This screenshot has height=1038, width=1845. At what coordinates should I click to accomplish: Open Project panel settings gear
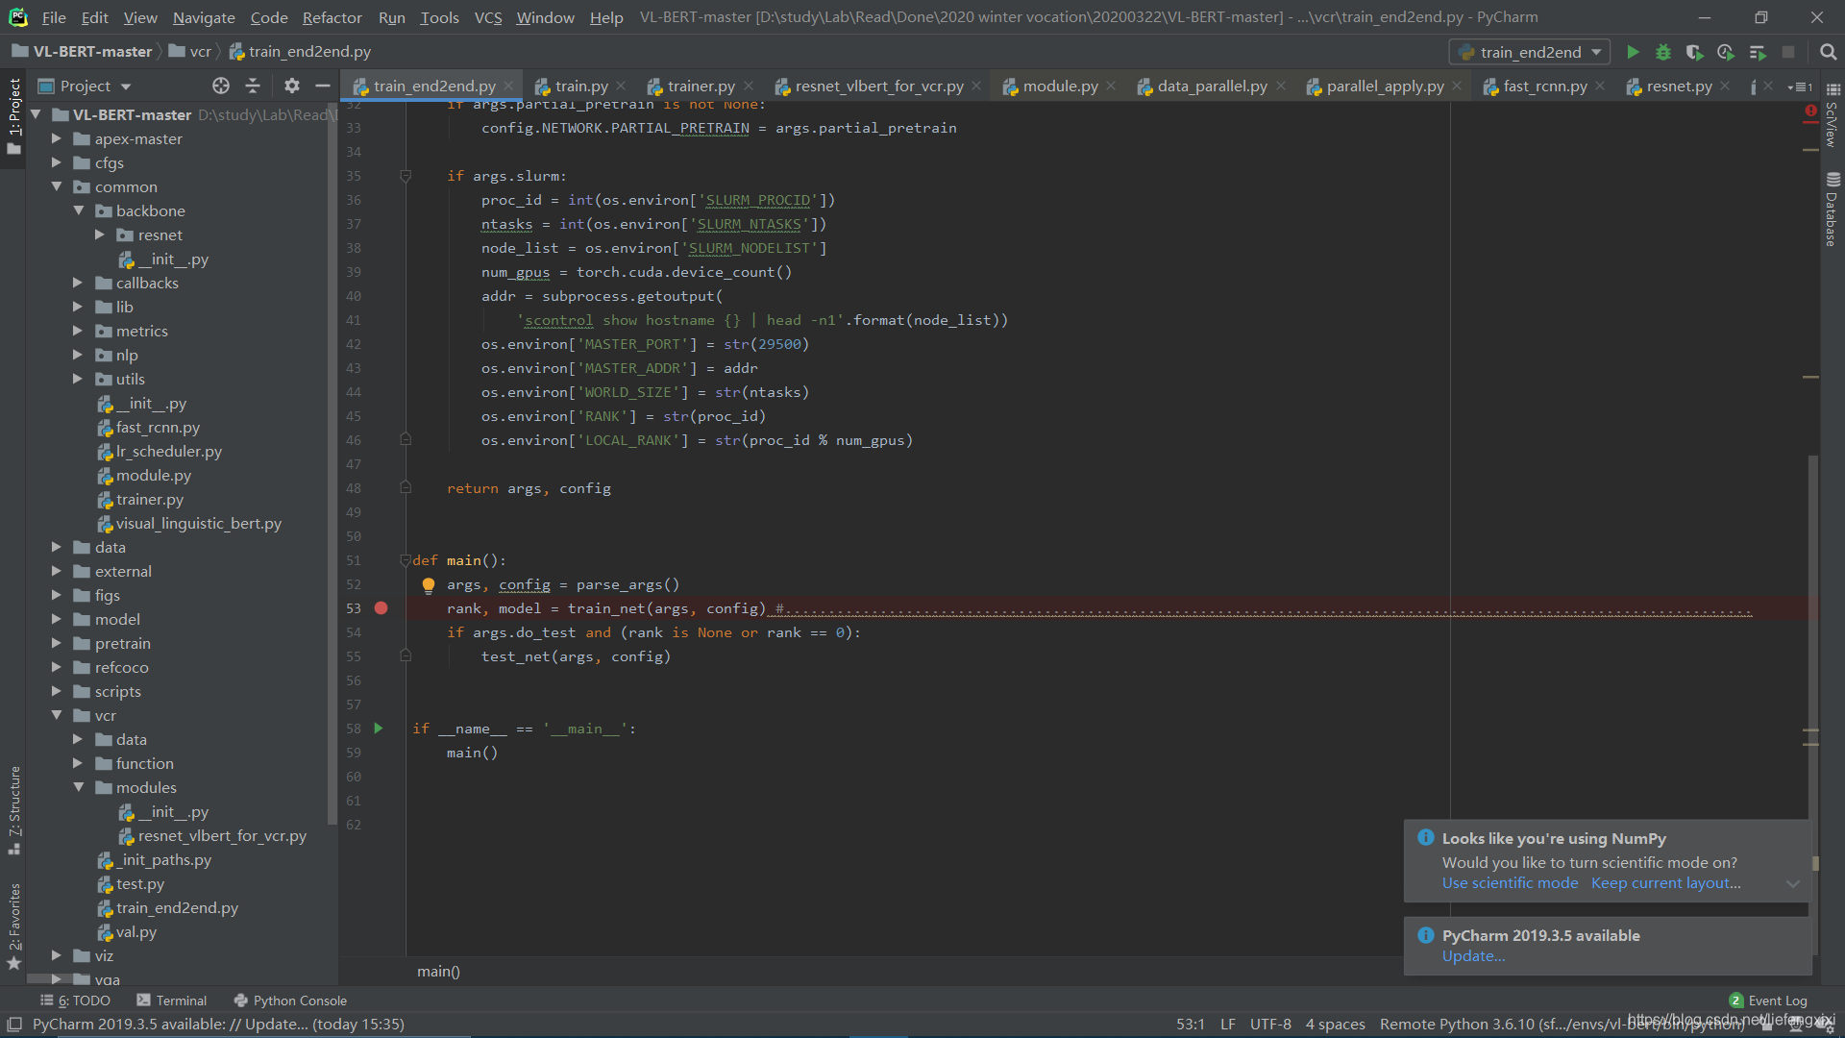pyautogui.click(x=292, y=86)
